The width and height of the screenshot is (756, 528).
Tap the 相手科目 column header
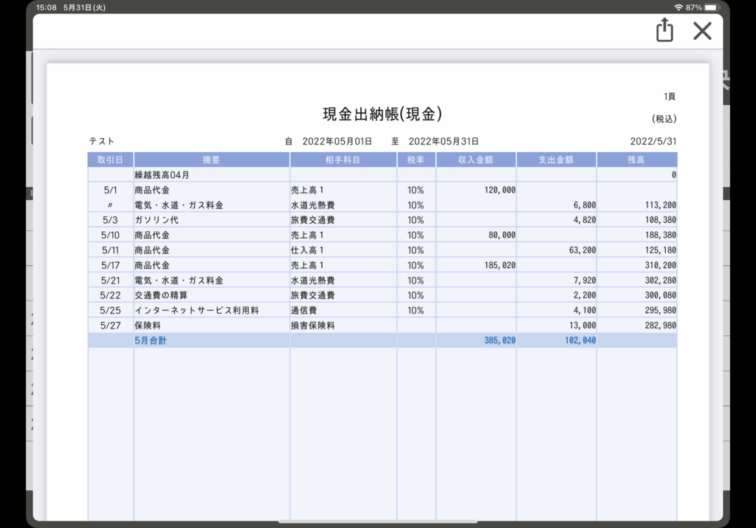pyautogui.click(x=343, y=160)
